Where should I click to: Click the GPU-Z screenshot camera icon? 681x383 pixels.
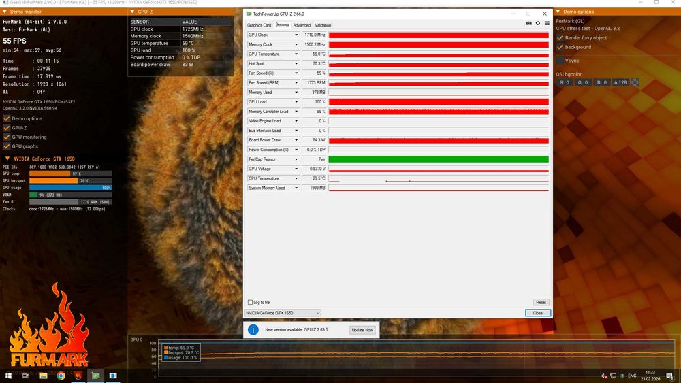coord(528,23)
